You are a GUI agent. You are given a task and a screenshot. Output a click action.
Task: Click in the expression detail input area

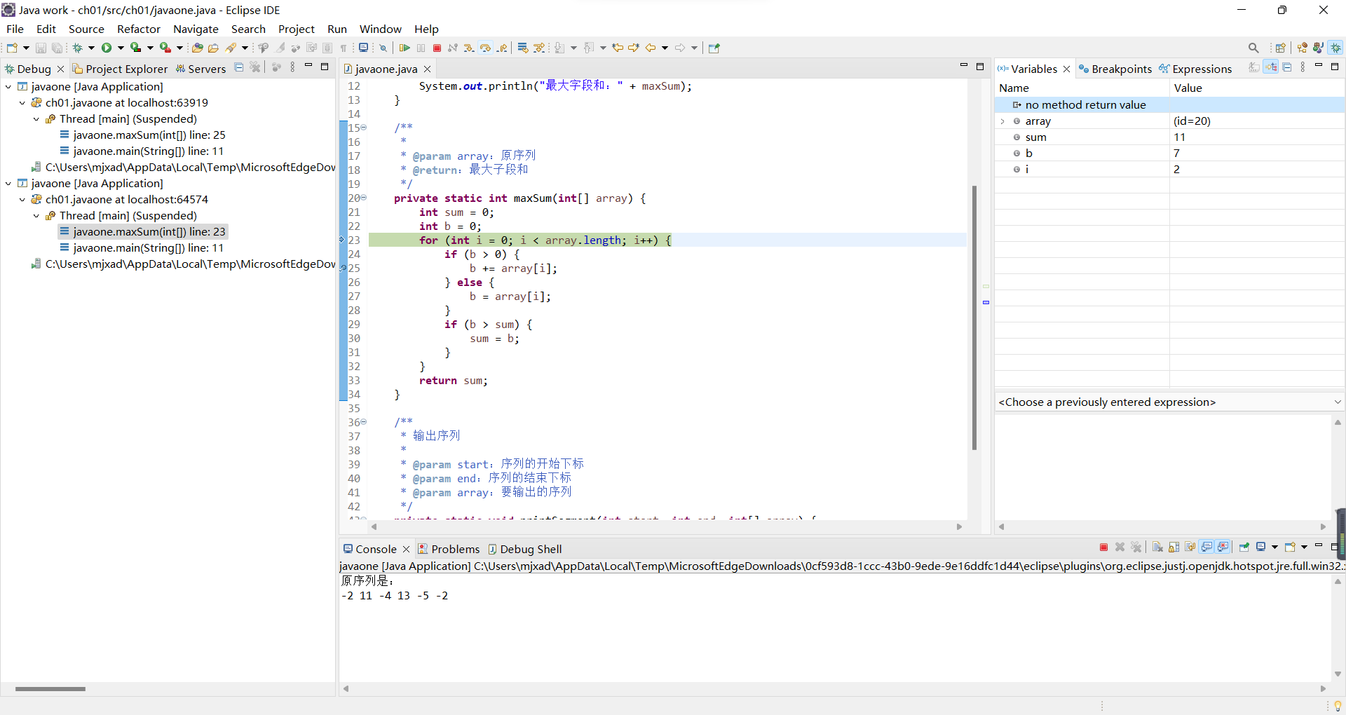[1162, 466]
